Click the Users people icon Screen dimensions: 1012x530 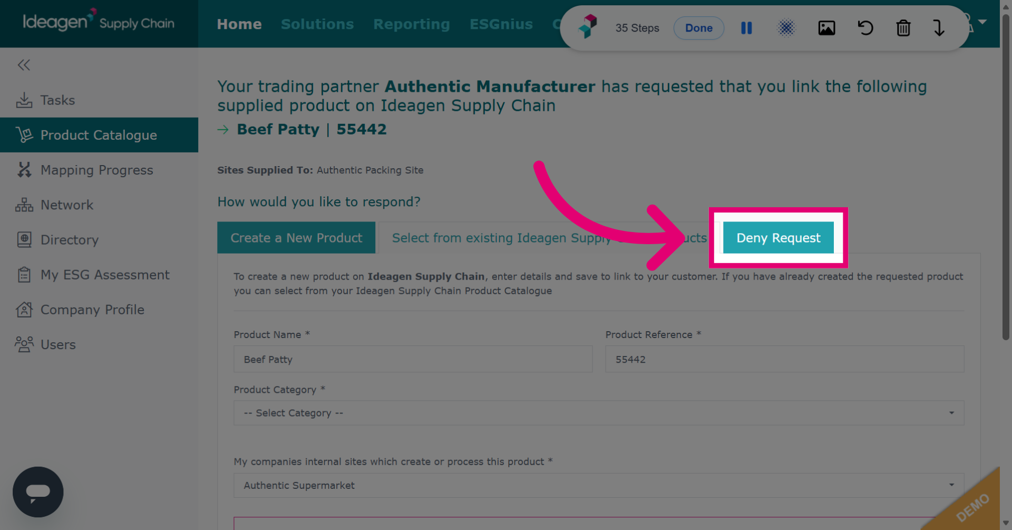click(24, 344)
